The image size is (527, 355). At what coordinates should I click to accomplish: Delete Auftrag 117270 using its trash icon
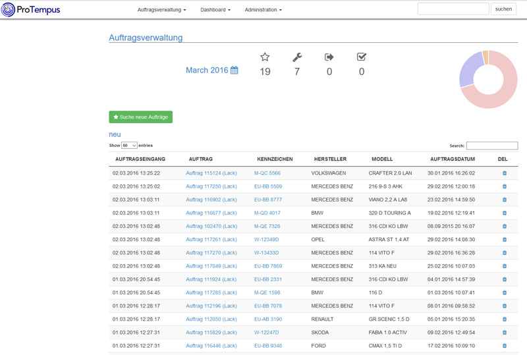pyautogui.click(x=505, y=253)
